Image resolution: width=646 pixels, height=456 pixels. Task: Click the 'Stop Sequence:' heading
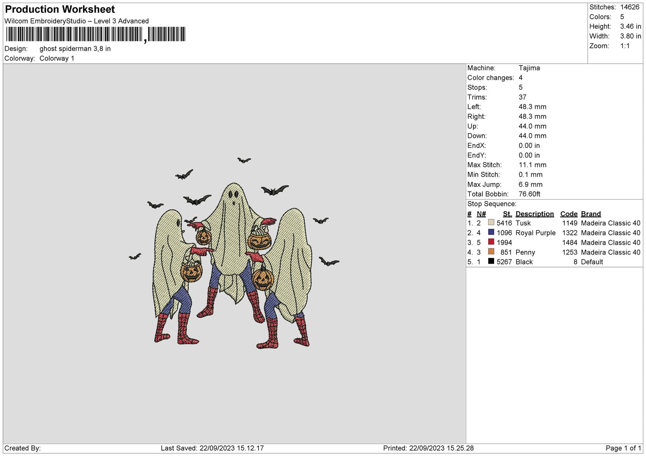coord(492,204)
